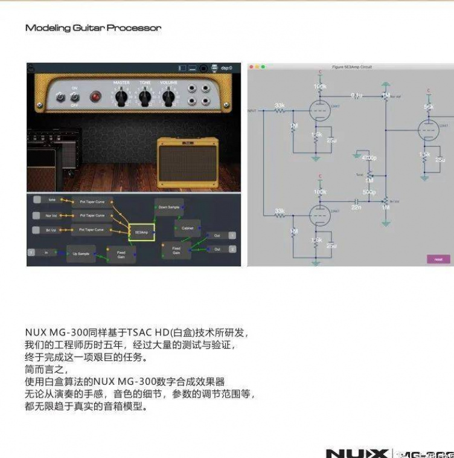
Task: Select the round black icon in the top toolbar
Action: coord(204,68)
